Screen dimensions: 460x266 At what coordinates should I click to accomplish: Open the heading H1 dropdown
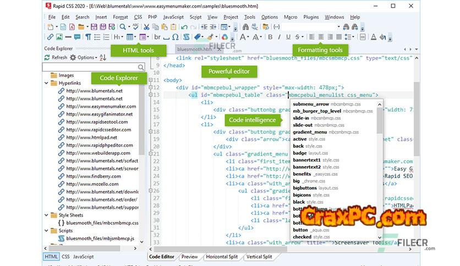click(x=118, y=37)
